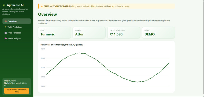Screen dimensions: 204x97
Task: Open the Model Insights section
Action: (17, 38)
